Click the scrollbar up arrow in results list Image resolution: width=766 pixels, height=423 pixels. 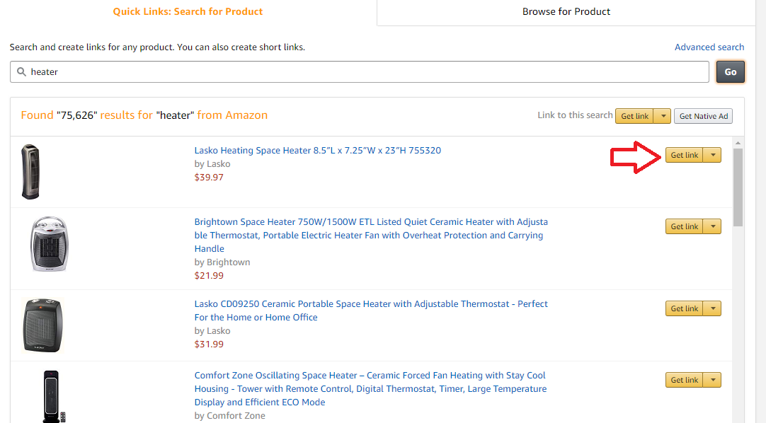[738, 143]
